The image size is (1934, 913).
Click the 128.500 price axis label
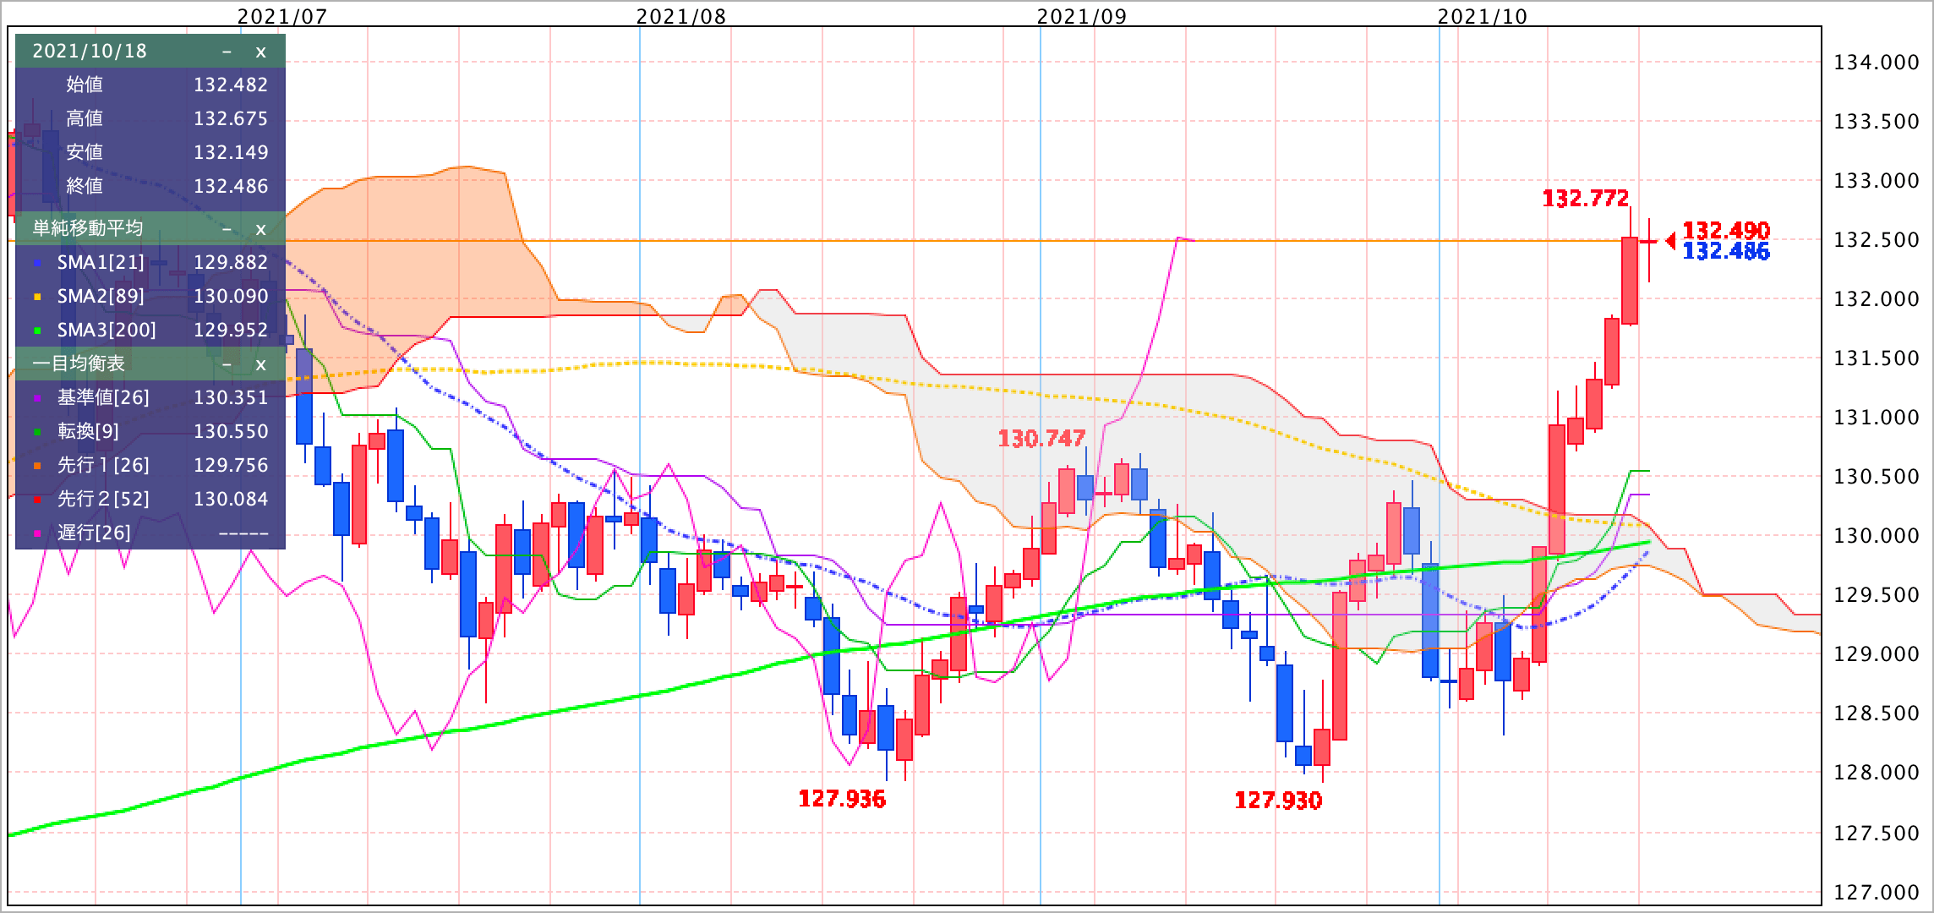pyautogui.click(x=1877, y=713)
